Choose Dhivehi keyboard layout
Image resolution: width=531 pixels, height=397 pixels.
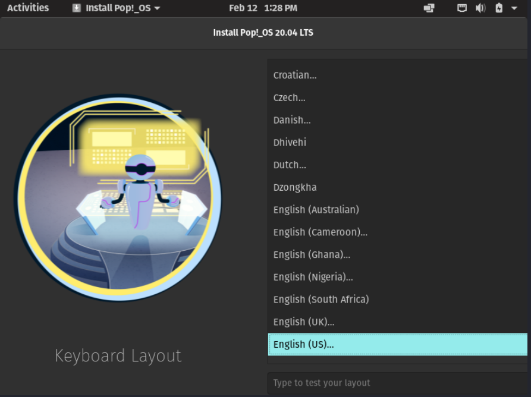pos(398,142)
